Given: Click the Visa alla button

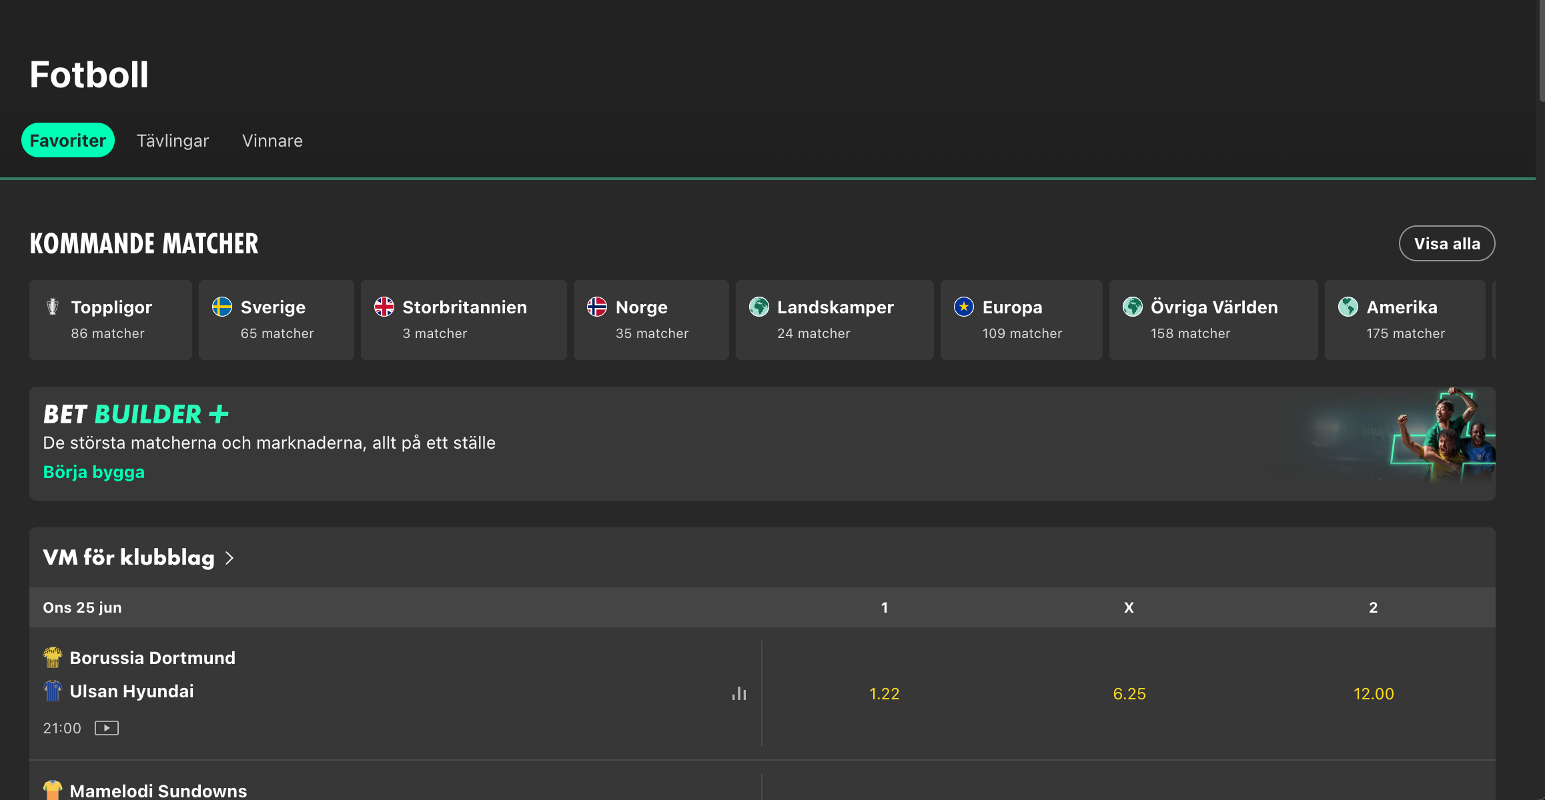Looking at the screenshot, I should [x=1446, y=243].
